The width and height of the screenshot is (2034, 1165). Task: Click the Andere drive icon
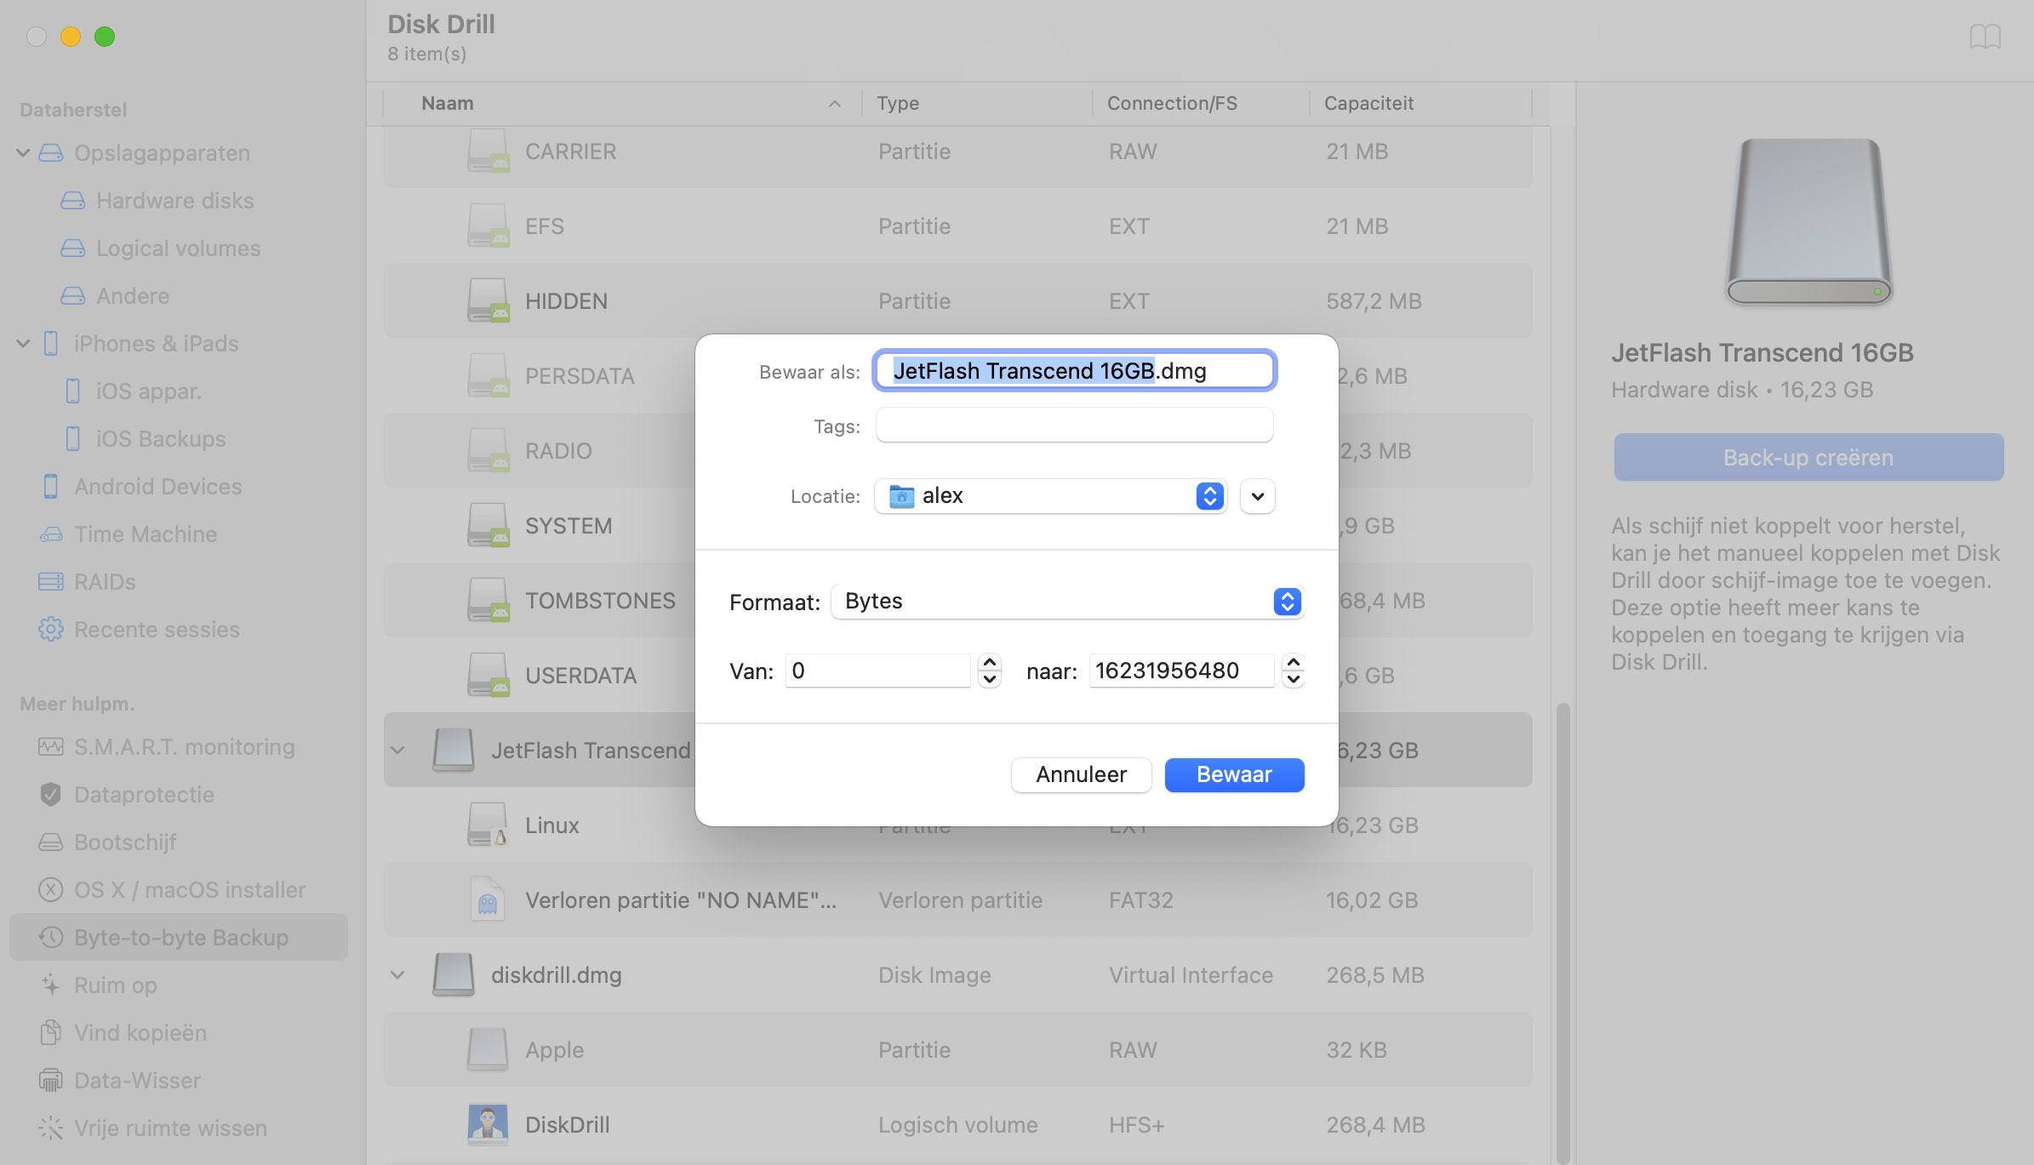73,296
